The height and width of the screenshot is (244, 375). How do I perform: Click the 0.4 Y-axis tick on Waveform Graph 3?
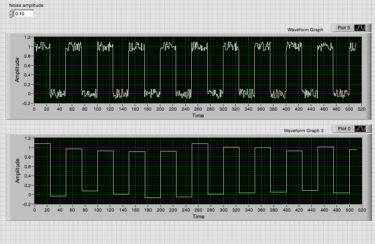[x=28, y=176]
